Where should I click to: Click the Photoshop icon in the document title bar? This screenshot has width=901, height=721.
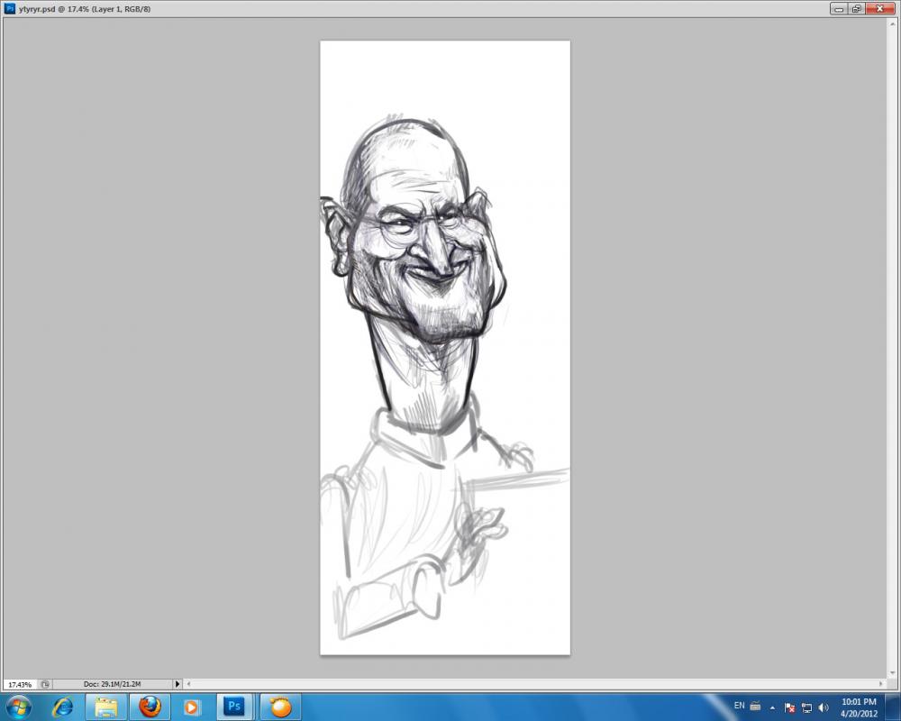[x=10, y=9]
